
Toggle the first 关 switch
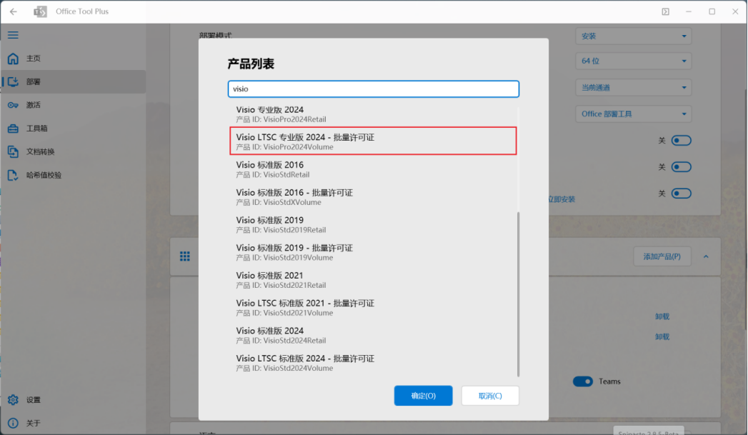click(x=682, y=140)
